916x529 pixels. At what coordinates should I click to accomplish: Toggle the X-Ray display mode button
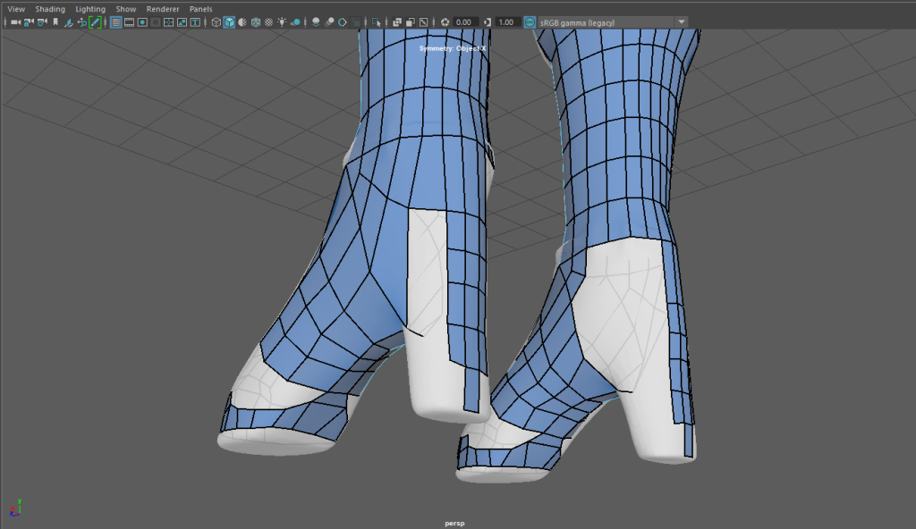tap(397, 21)
